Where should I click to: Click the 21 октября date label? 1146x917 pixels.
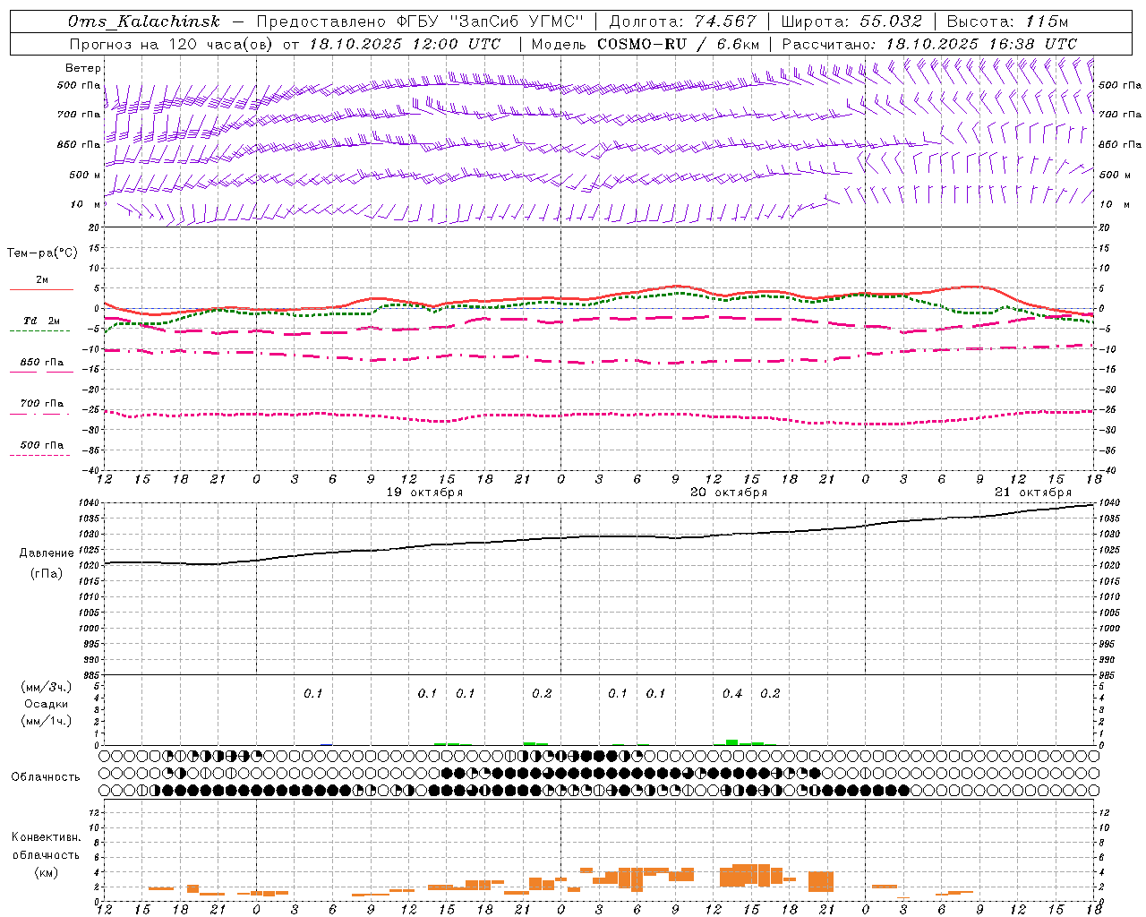[1033, 493]
